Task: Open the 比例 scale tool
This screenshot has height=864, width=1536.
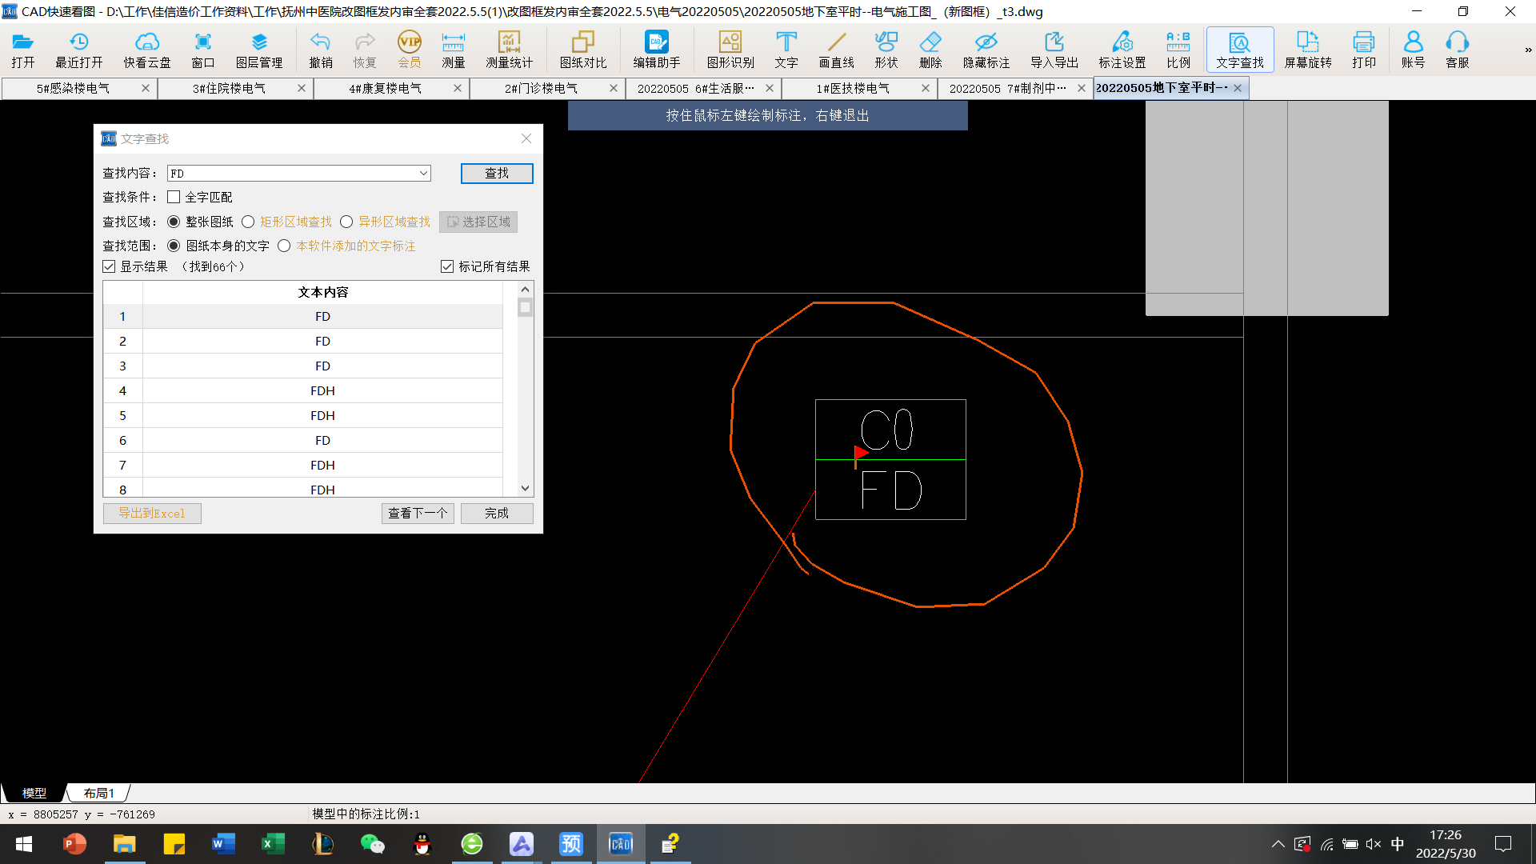Action: [x=1178, y=50]
